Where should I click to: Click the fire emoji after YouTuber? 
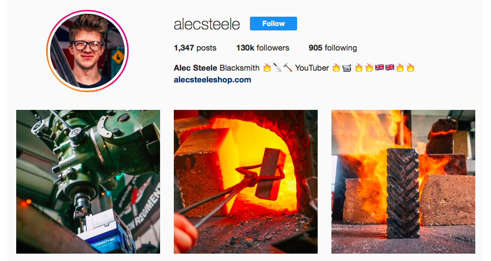336,68
